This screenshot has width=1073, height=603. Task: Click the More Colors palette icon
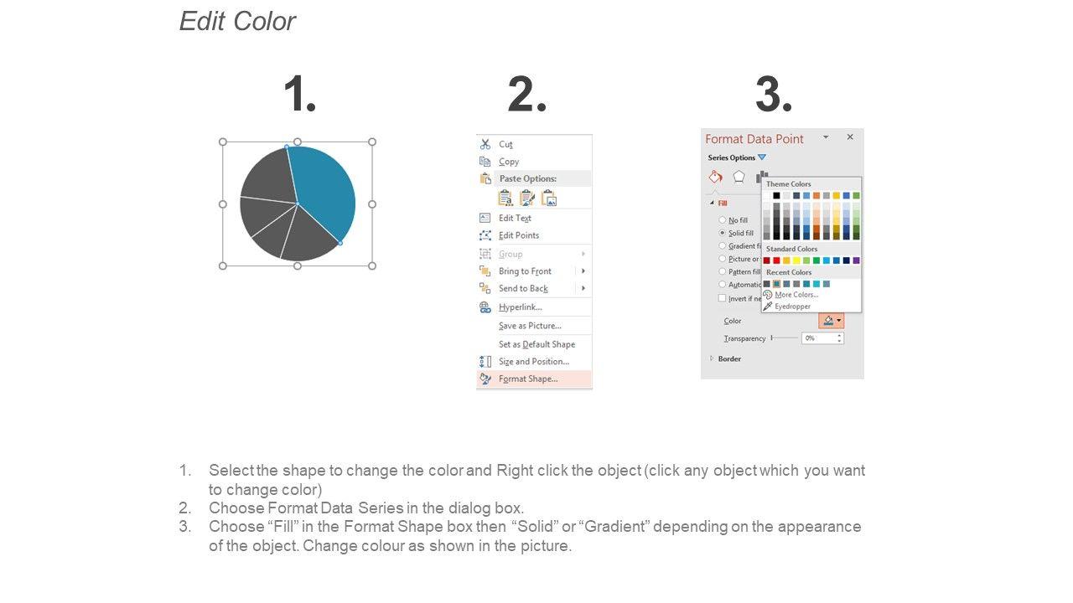pos(767,295)
